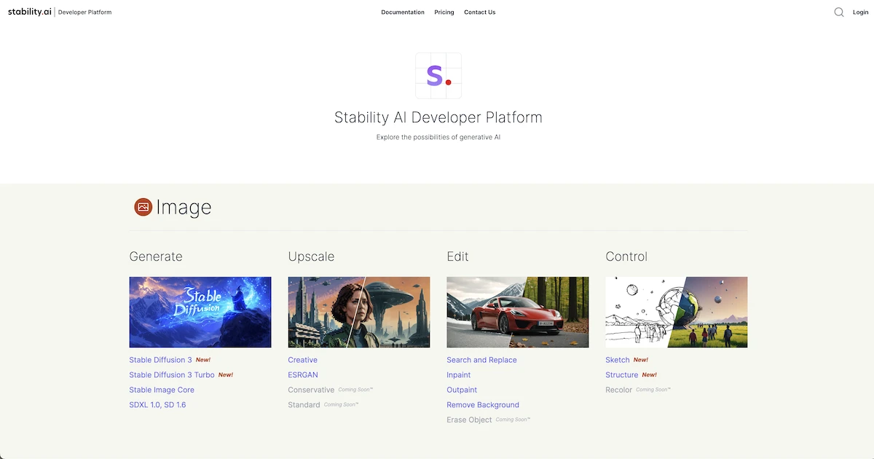Image resolution: width=874 pixels, height=459 pixels.
Task: Click the purple S. platform logo
Action: pyautogui.click(x=438, y=76)
